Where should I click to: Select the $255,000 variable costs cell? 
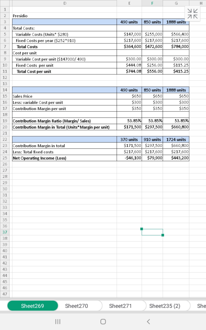point(152,34)
